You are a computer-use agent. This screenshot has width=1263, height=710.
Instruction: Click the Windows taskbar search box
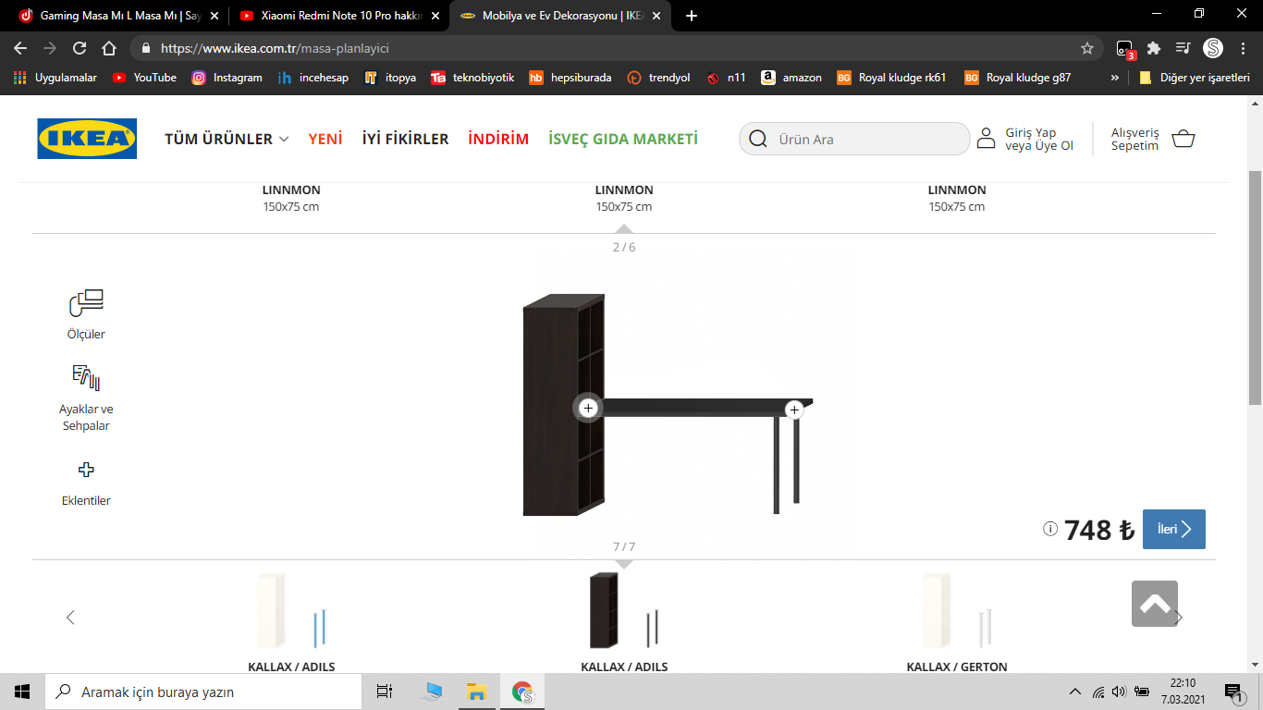tap(203, 692)
